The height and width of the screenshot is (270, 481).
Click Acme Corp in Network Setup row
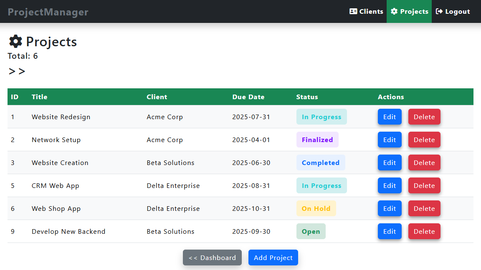pos(165,140)
